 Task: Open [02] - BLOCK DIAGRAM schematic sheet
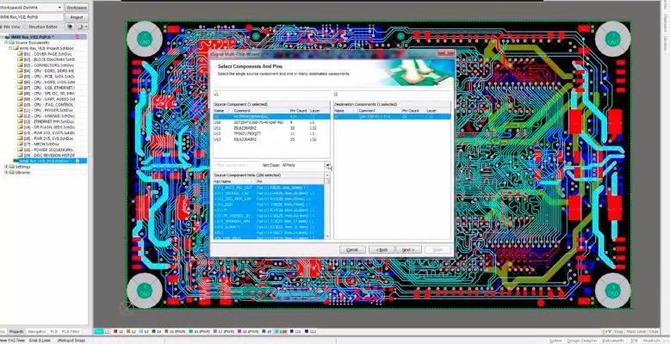46,59
